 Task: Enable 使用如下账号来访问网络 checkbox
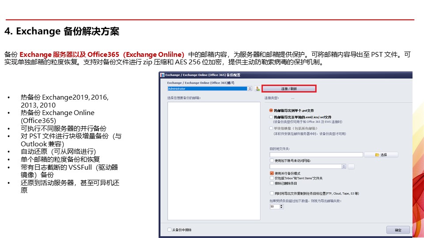coord(272,160)
